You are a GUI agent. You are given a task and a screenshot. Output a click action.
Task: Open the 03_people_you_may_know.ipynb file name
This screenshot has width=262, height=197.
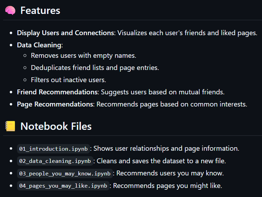point(65,173)
